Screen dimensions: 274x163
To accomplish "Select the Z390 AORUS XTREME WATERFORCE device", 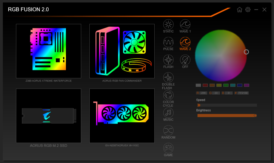I will 48,51.
